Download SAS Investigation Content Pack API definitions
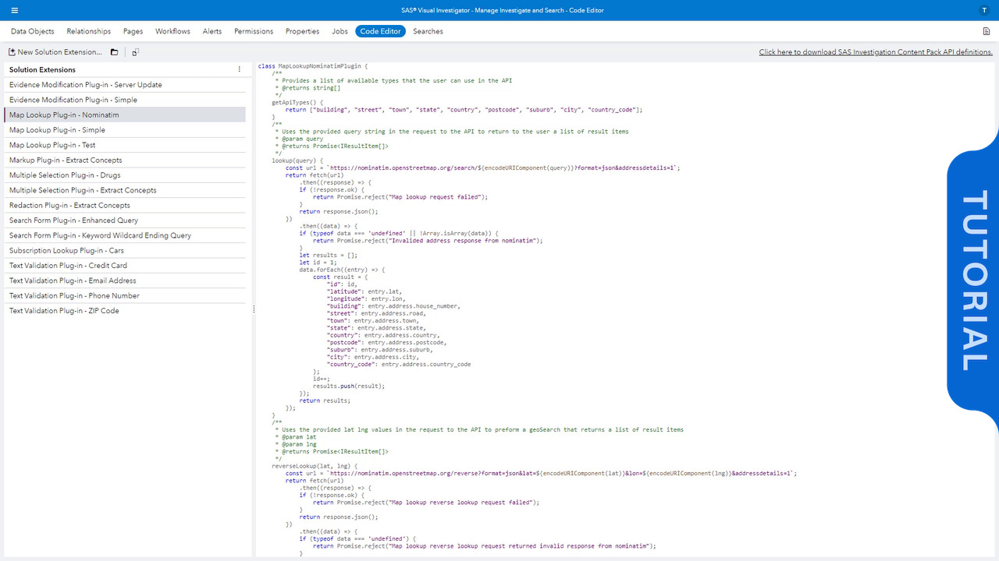The image size is (999, 561). point(876,52)
